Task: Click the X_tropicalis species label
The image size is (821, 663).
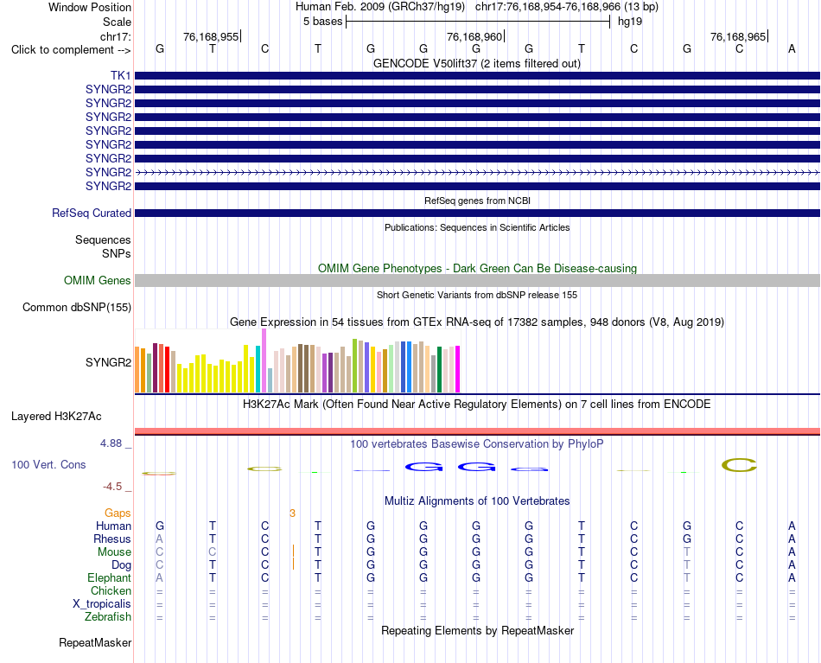Action: pos(102,604)
